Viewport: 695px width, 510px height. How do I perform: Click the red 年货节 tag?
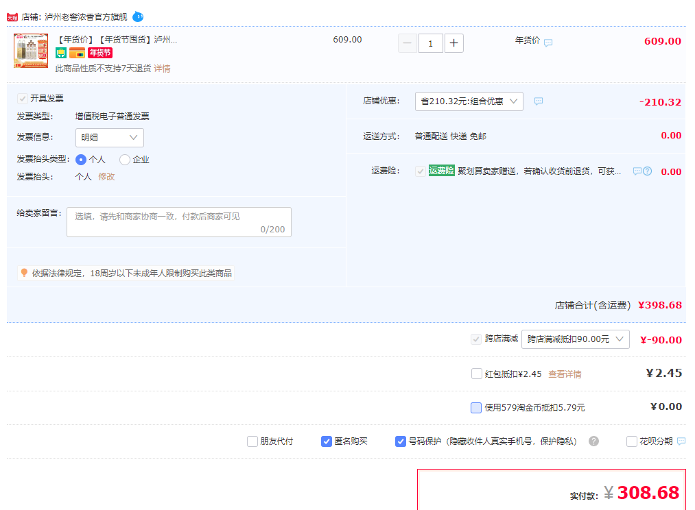(100, 53)
